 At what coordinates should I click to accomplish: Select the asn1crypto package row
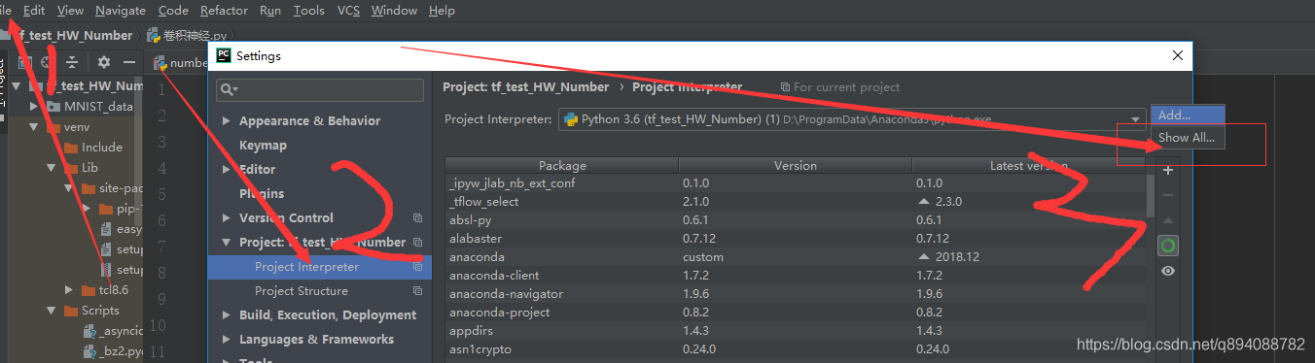click(796, 349)
